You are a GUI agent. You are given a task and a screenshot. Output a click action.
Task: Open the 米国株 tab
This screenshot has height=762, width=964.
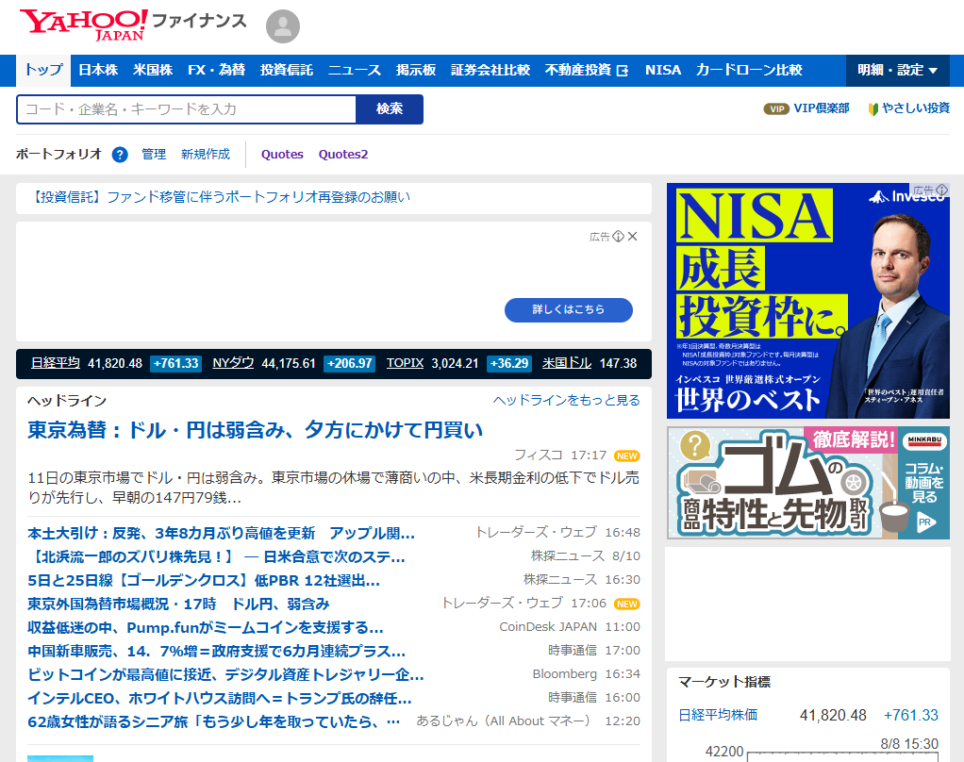coord(153,70)
